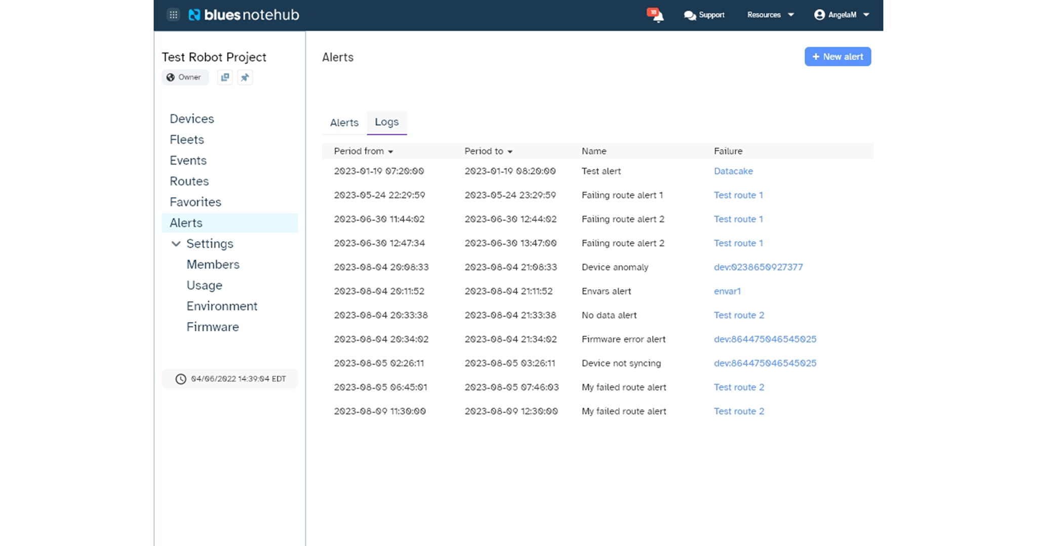Open device link for Device not syncing
Image resolution: width=1037 pixels, height=546 pixels.
click(x=765, y=363)
